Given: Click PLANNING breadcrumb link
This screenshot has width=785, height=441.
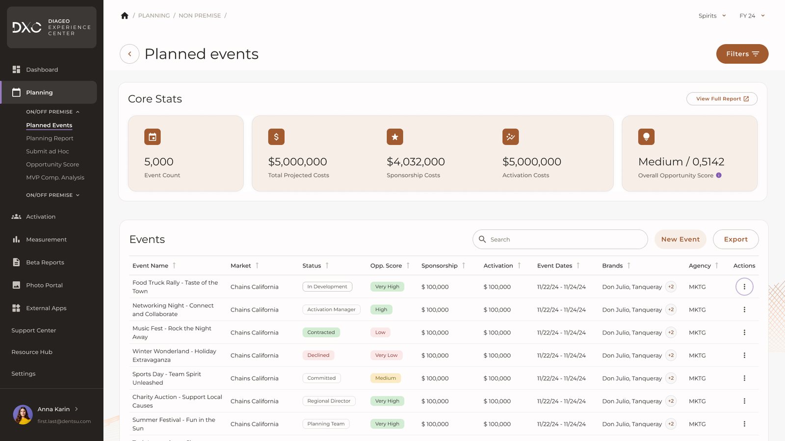Looking at the screenshot, I should (154, 16).
